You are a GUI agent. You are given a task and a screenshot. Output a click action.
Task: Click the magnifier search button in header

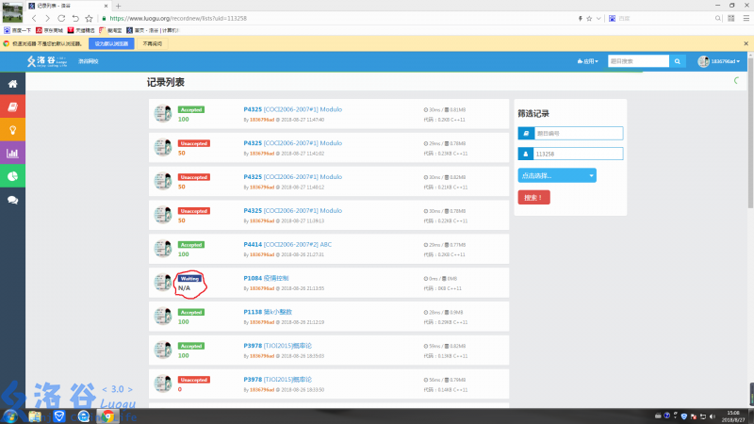[679, 61]
